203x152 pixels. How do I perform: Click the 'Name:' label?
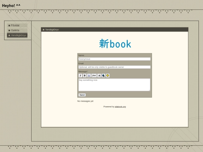coord(81,55)
